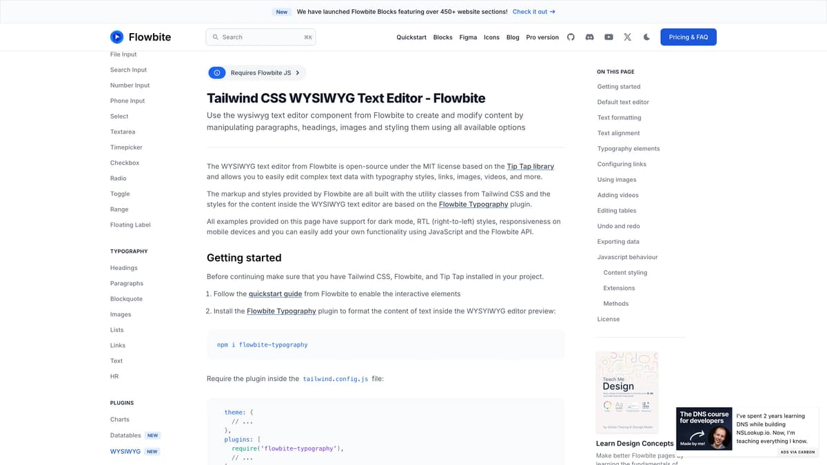Click the Flowbite logo

tap(141, 37)
